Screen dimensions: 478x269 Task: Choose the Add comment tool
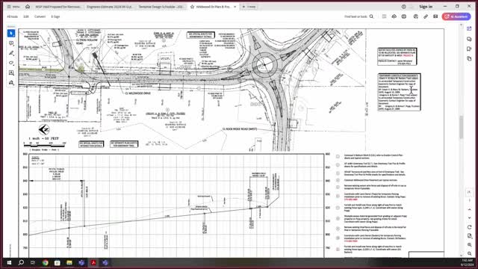coord(11,43)
